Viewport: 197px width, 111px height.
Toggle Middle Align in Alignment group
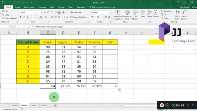(x=55, y=12)
